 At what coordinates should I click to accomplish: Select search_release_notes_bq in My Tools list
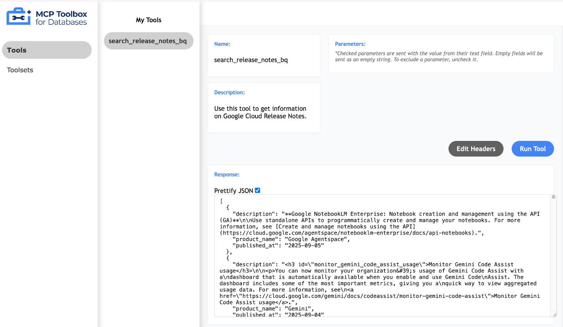148,41
